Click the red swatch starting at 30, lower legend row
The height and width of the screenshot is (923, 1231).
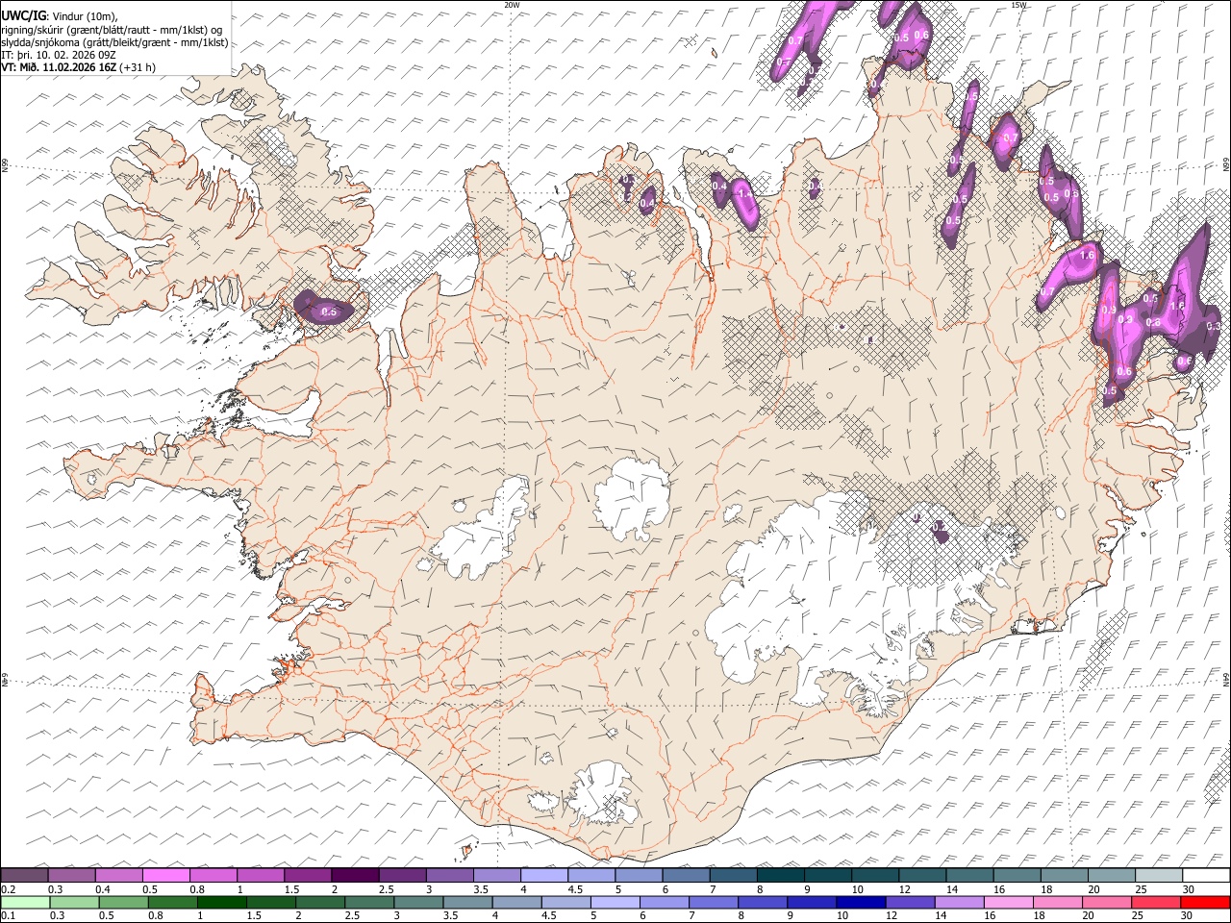coord(1205,903)
